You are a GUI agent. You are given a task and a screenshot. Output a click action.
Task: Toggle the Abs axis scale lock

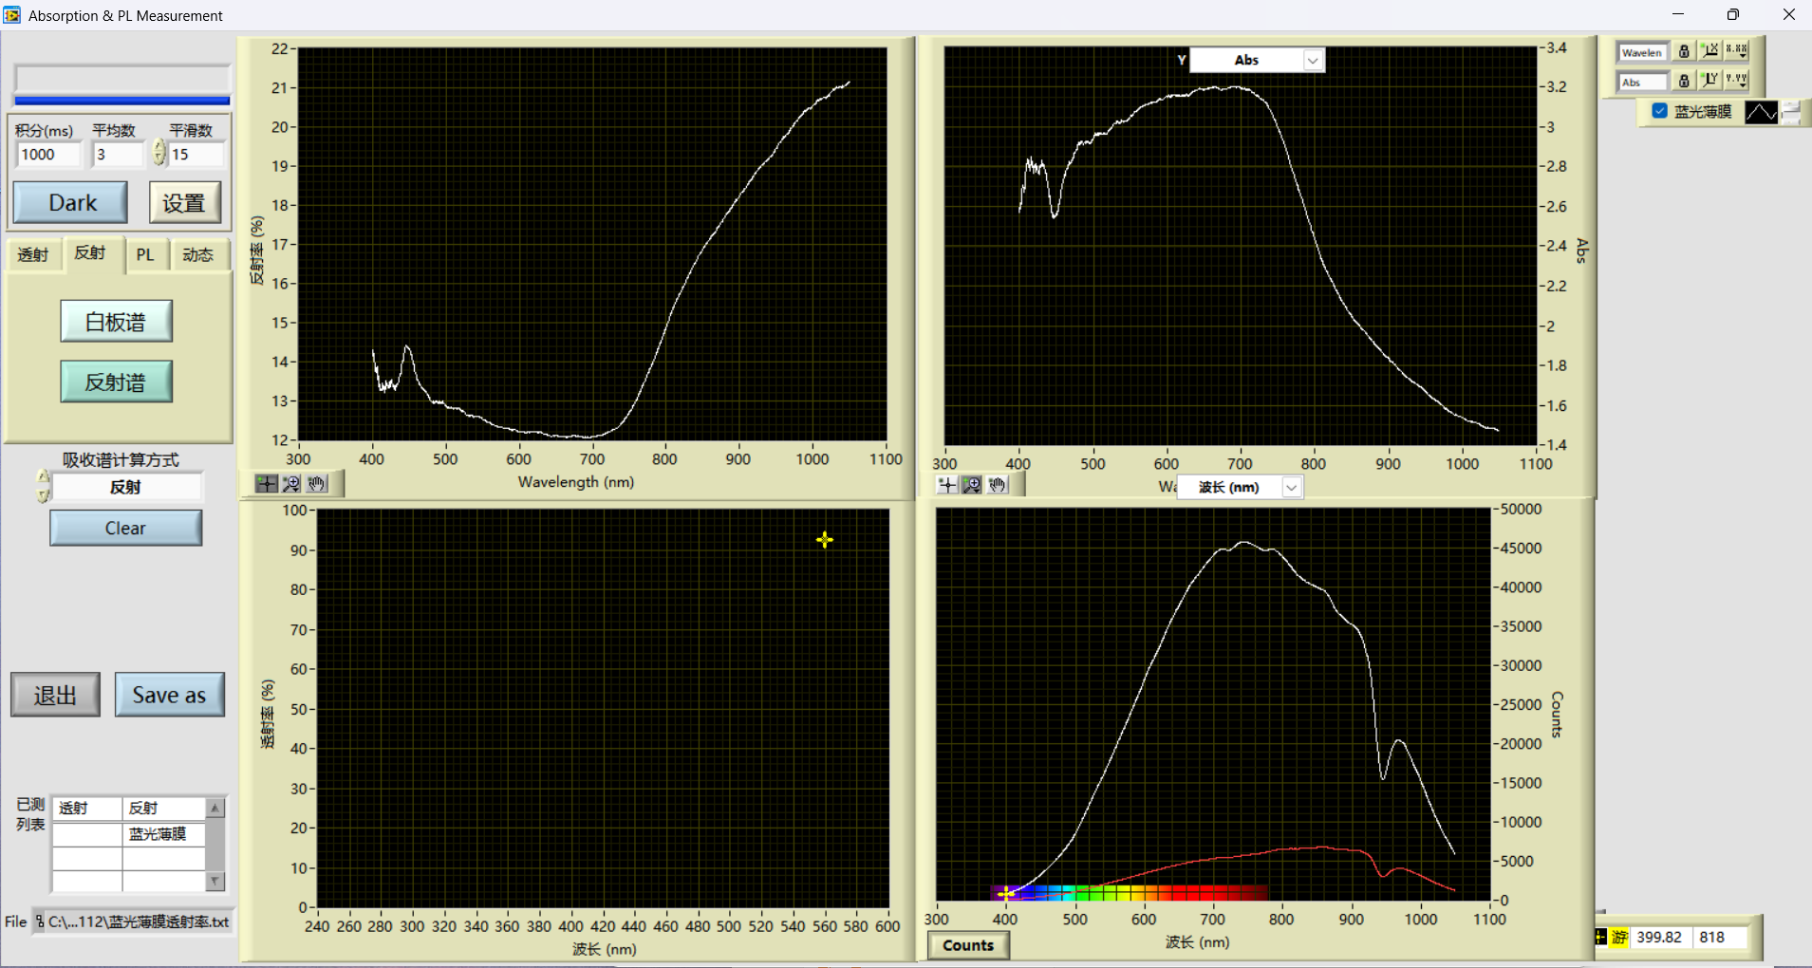coord(1684,82)
